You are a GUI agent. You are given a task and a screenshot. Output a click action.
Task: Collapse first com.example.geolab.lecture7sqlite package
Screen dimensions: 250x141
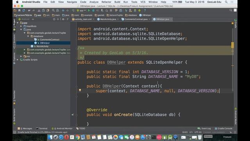[25, 33]
